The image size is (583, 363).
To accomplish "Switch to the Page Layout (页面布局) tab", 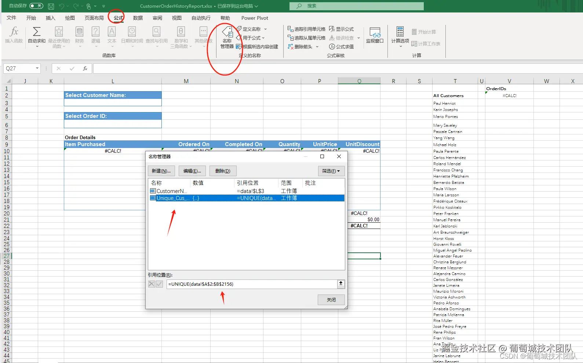I will tap(94, 18).
